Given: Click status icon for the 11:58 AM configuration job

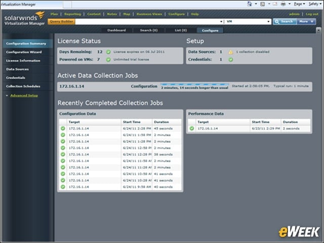Looking at the screenshot, I should click(x=63, y=161).
